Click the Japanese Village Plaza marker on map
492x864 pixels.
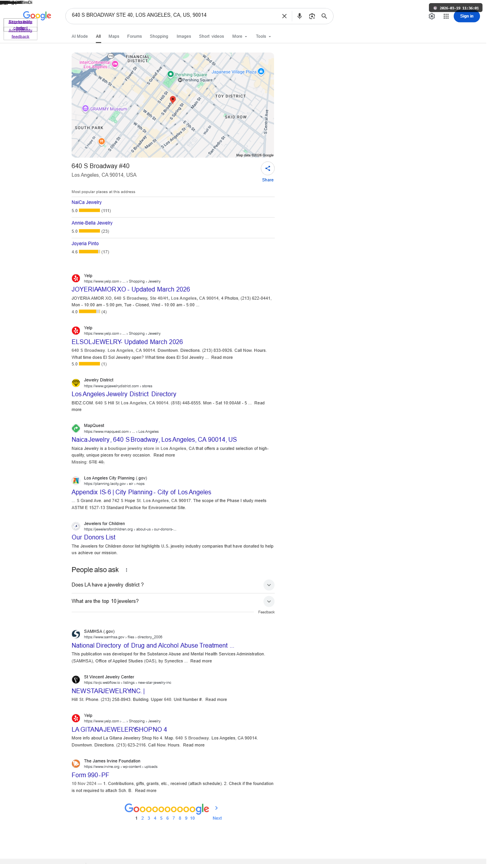pyautogui.click(x=261, y=71)
